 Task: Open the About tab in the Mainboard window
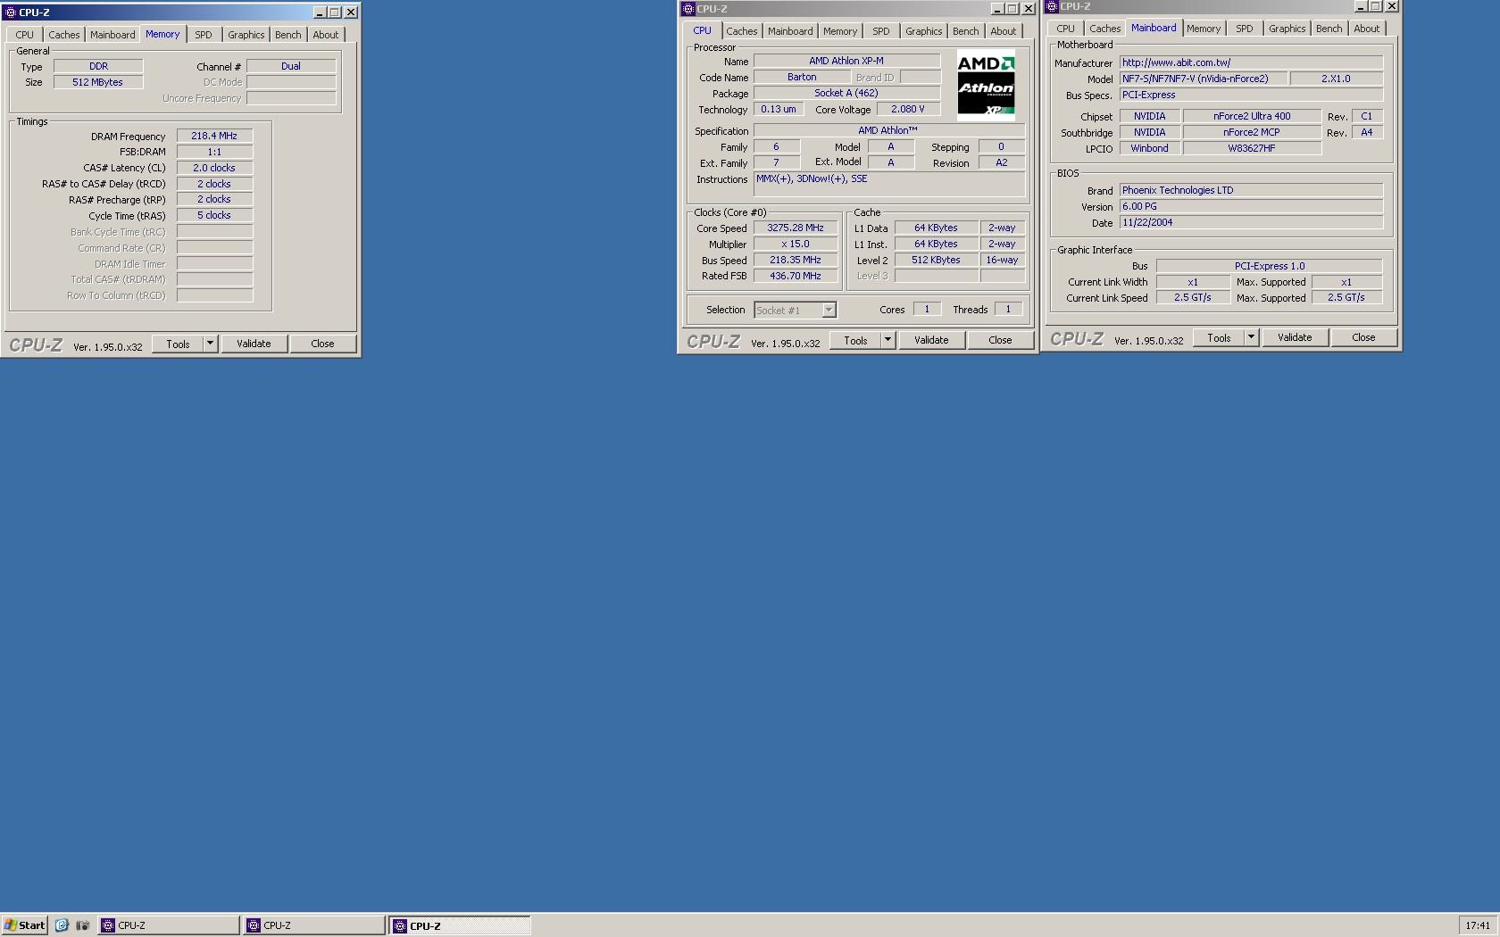click(1366, 29)
